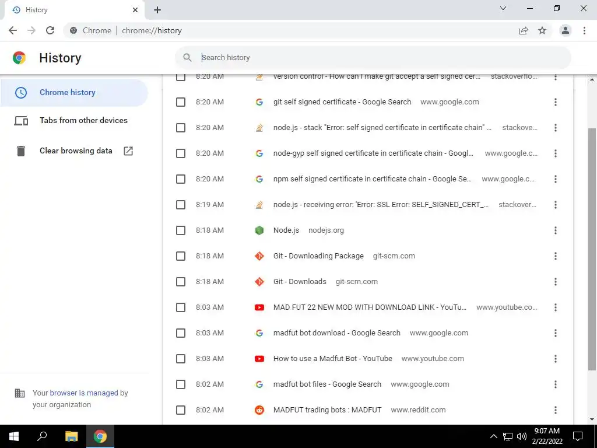Open 'MAD FUT 22 NEW MOD WITH DOWNLOAD LINK' entry
Screen dimensions: 597x448
tap(370, 307)
